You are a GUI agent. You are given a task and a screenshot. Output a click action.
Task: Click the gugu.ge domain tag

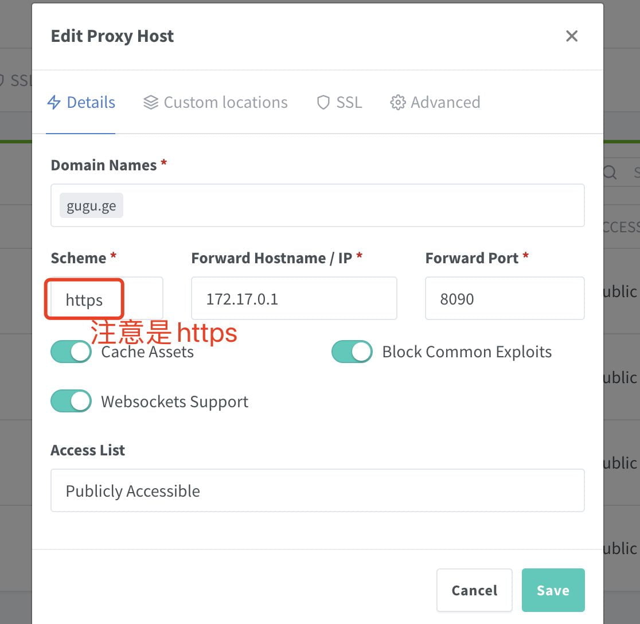(91, 206)
